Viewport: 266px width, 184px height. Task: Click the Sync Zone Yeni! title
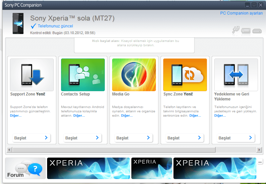pyautogui.click(x=178, y=94)
